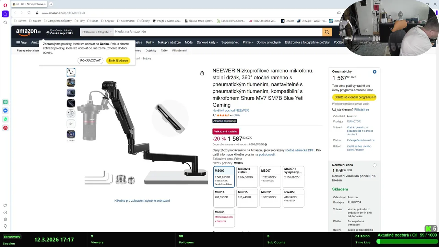Viewport: 439px width, 247px height.
Task: Open Opera sidebar settings gear
Action: pos(5,219)
